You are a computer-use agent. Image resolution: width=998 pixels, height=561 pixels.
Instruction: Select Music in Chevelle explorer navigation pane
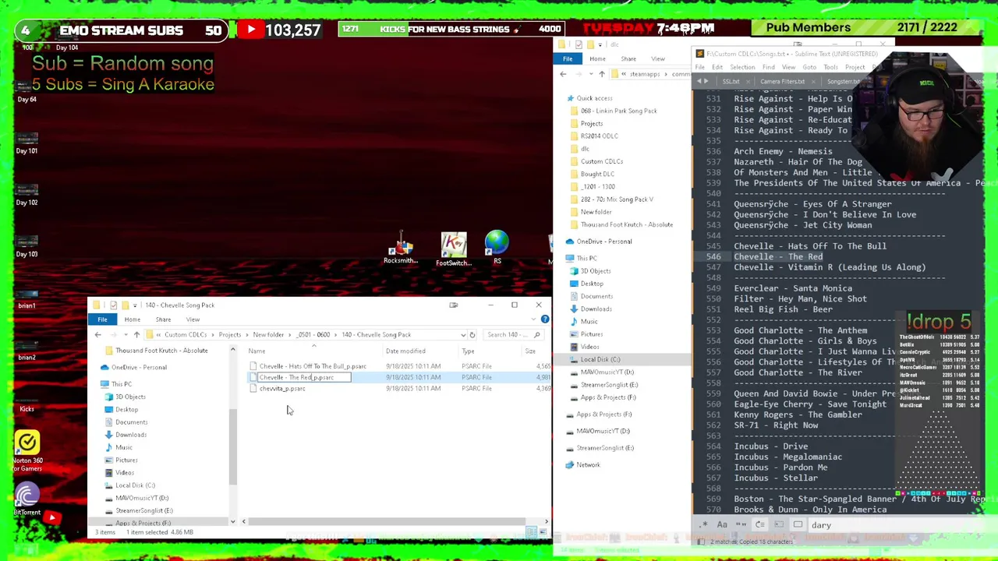[x=123, y=447]
